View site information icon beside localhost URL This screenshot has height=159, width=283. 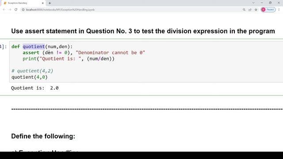click(23, 10)
